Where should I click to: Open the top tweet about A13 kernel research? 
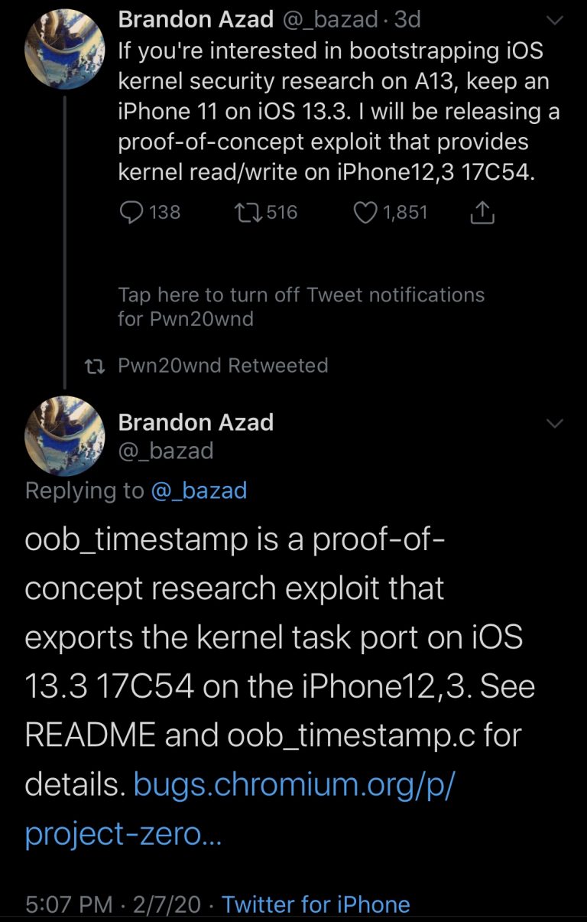[338, 112]
